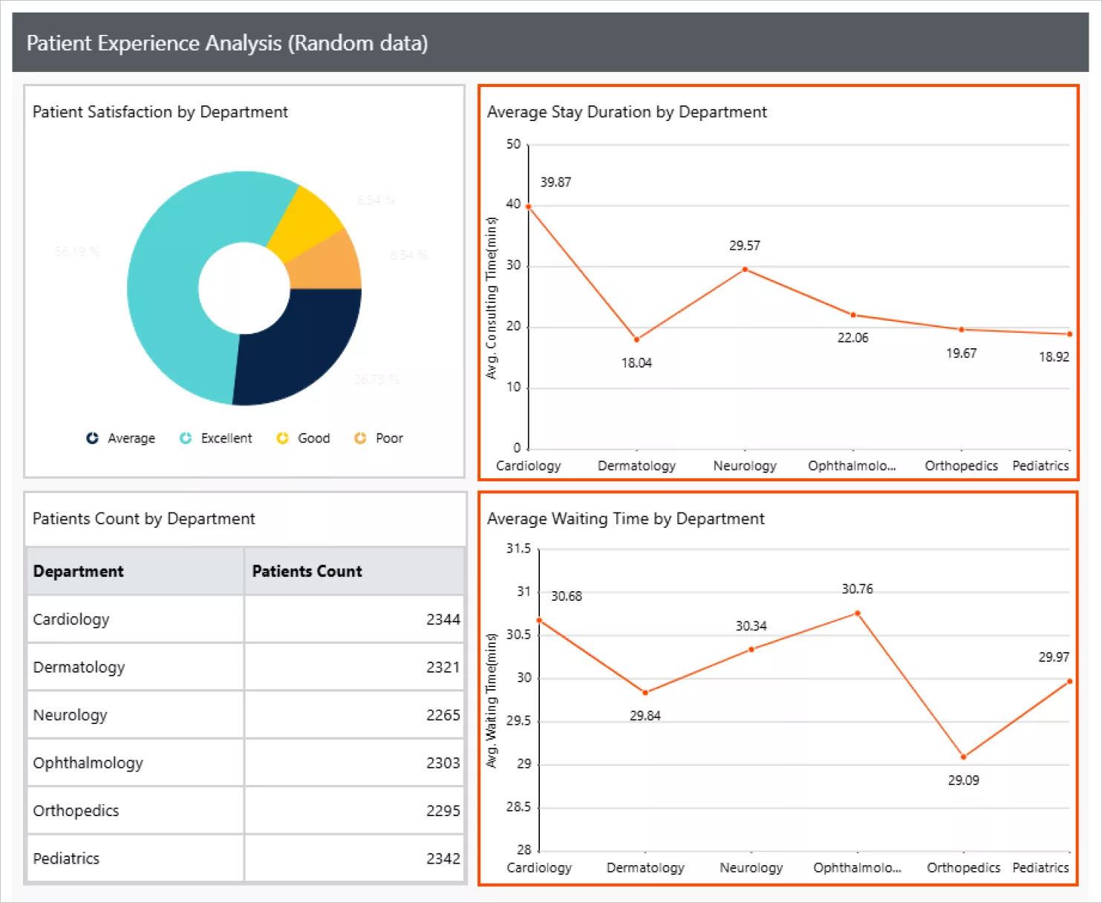Screen dimensions: 1102x903
Task: Click the Patient Satisfaction by Department title
Action: (160, 112)
